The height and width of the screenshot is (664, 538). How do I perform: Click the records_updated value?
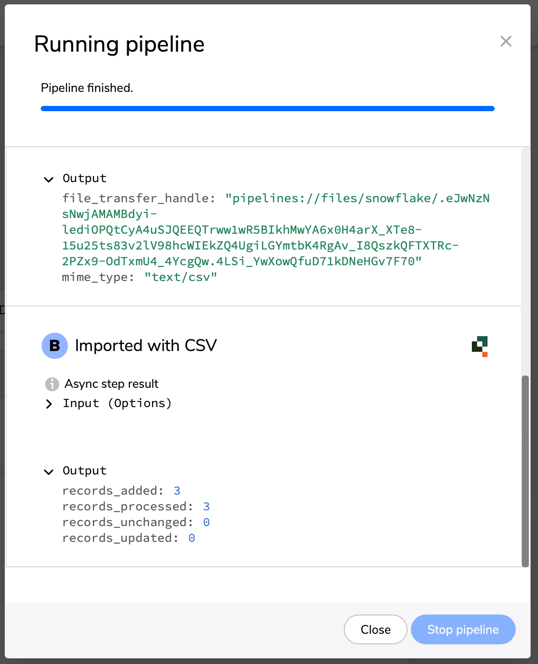pyautogui.click(x=192, y=538)
